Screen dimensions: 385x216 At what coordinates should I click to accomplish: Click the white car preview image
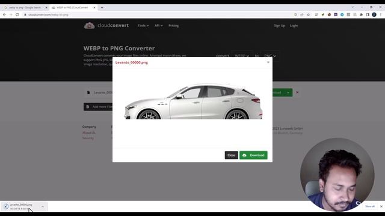[x=194, y=101]
